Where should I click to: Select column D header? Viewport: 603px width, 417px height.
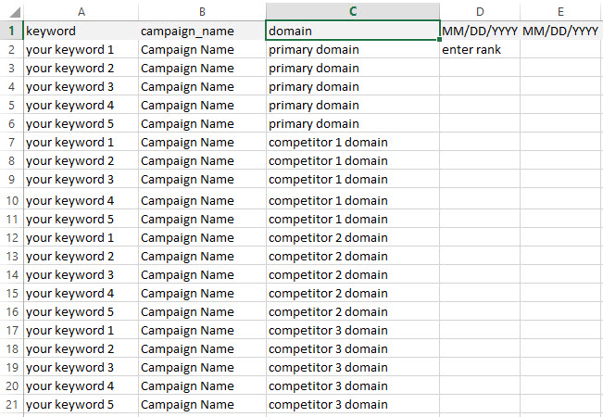tap(479, 10)
